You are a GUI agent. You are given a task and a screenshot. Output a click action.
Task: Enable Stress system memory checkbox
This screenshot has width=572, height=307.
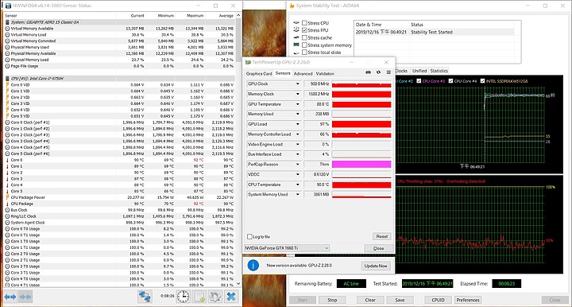click(x=304, y=45)
